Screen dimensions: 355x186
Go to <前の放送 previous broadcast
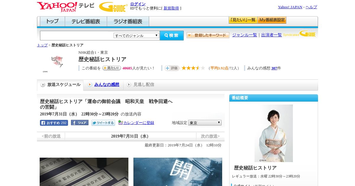pos(51,136)
